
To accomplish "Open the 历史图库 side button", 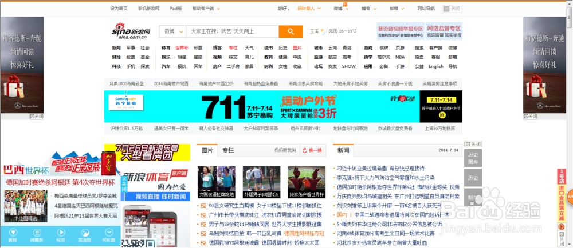I will [x=473, y=158].
